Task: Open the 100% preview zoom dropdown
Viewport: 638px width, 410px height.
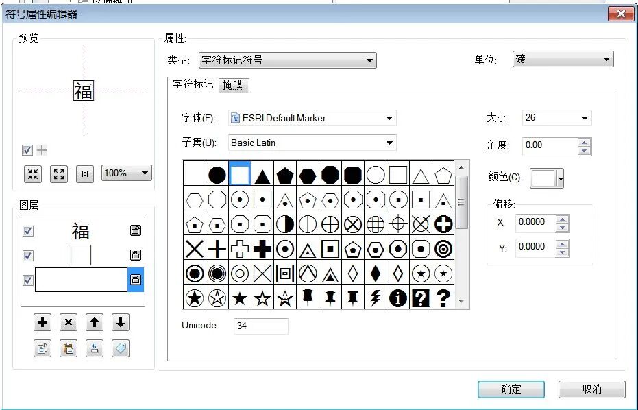Action: point(127,173)
